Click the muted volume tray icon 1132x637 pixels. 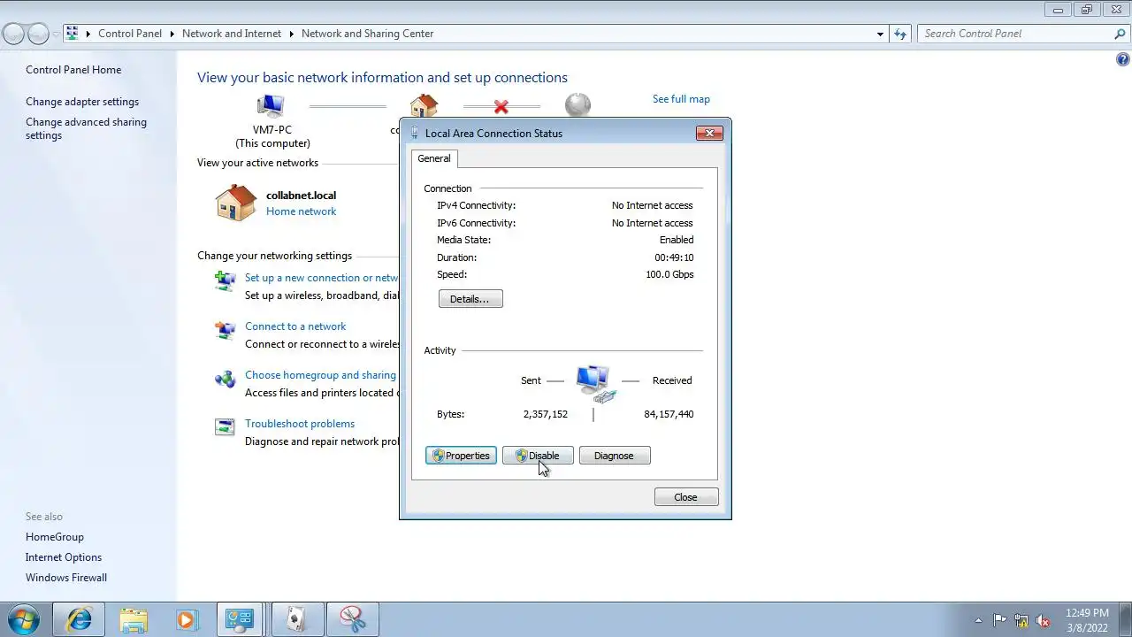click(1043, 620)
